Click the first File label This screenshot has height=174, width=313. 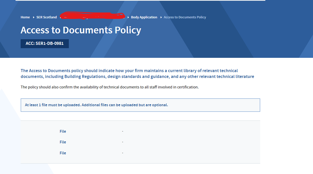tap(63, 131)
